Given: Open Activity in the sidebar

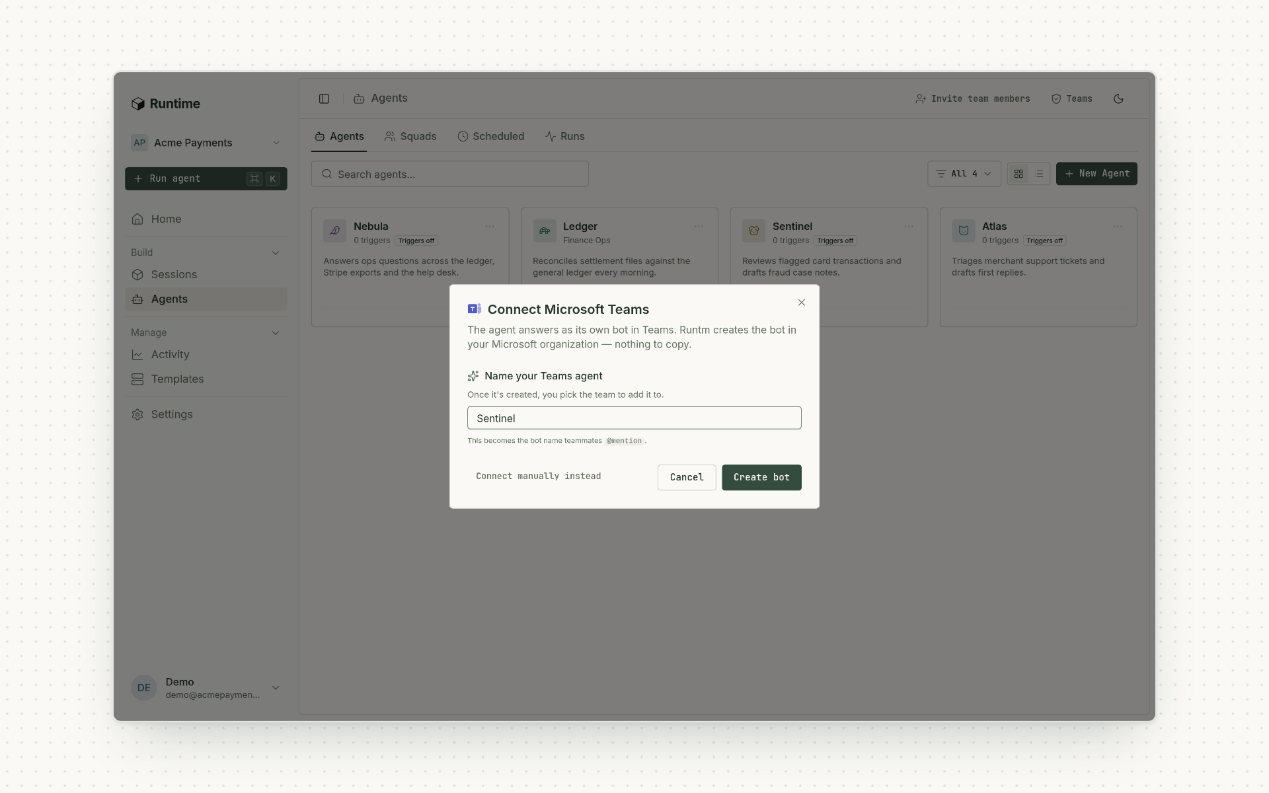Looking at the screenshot, I should click(x=206, y=354).
